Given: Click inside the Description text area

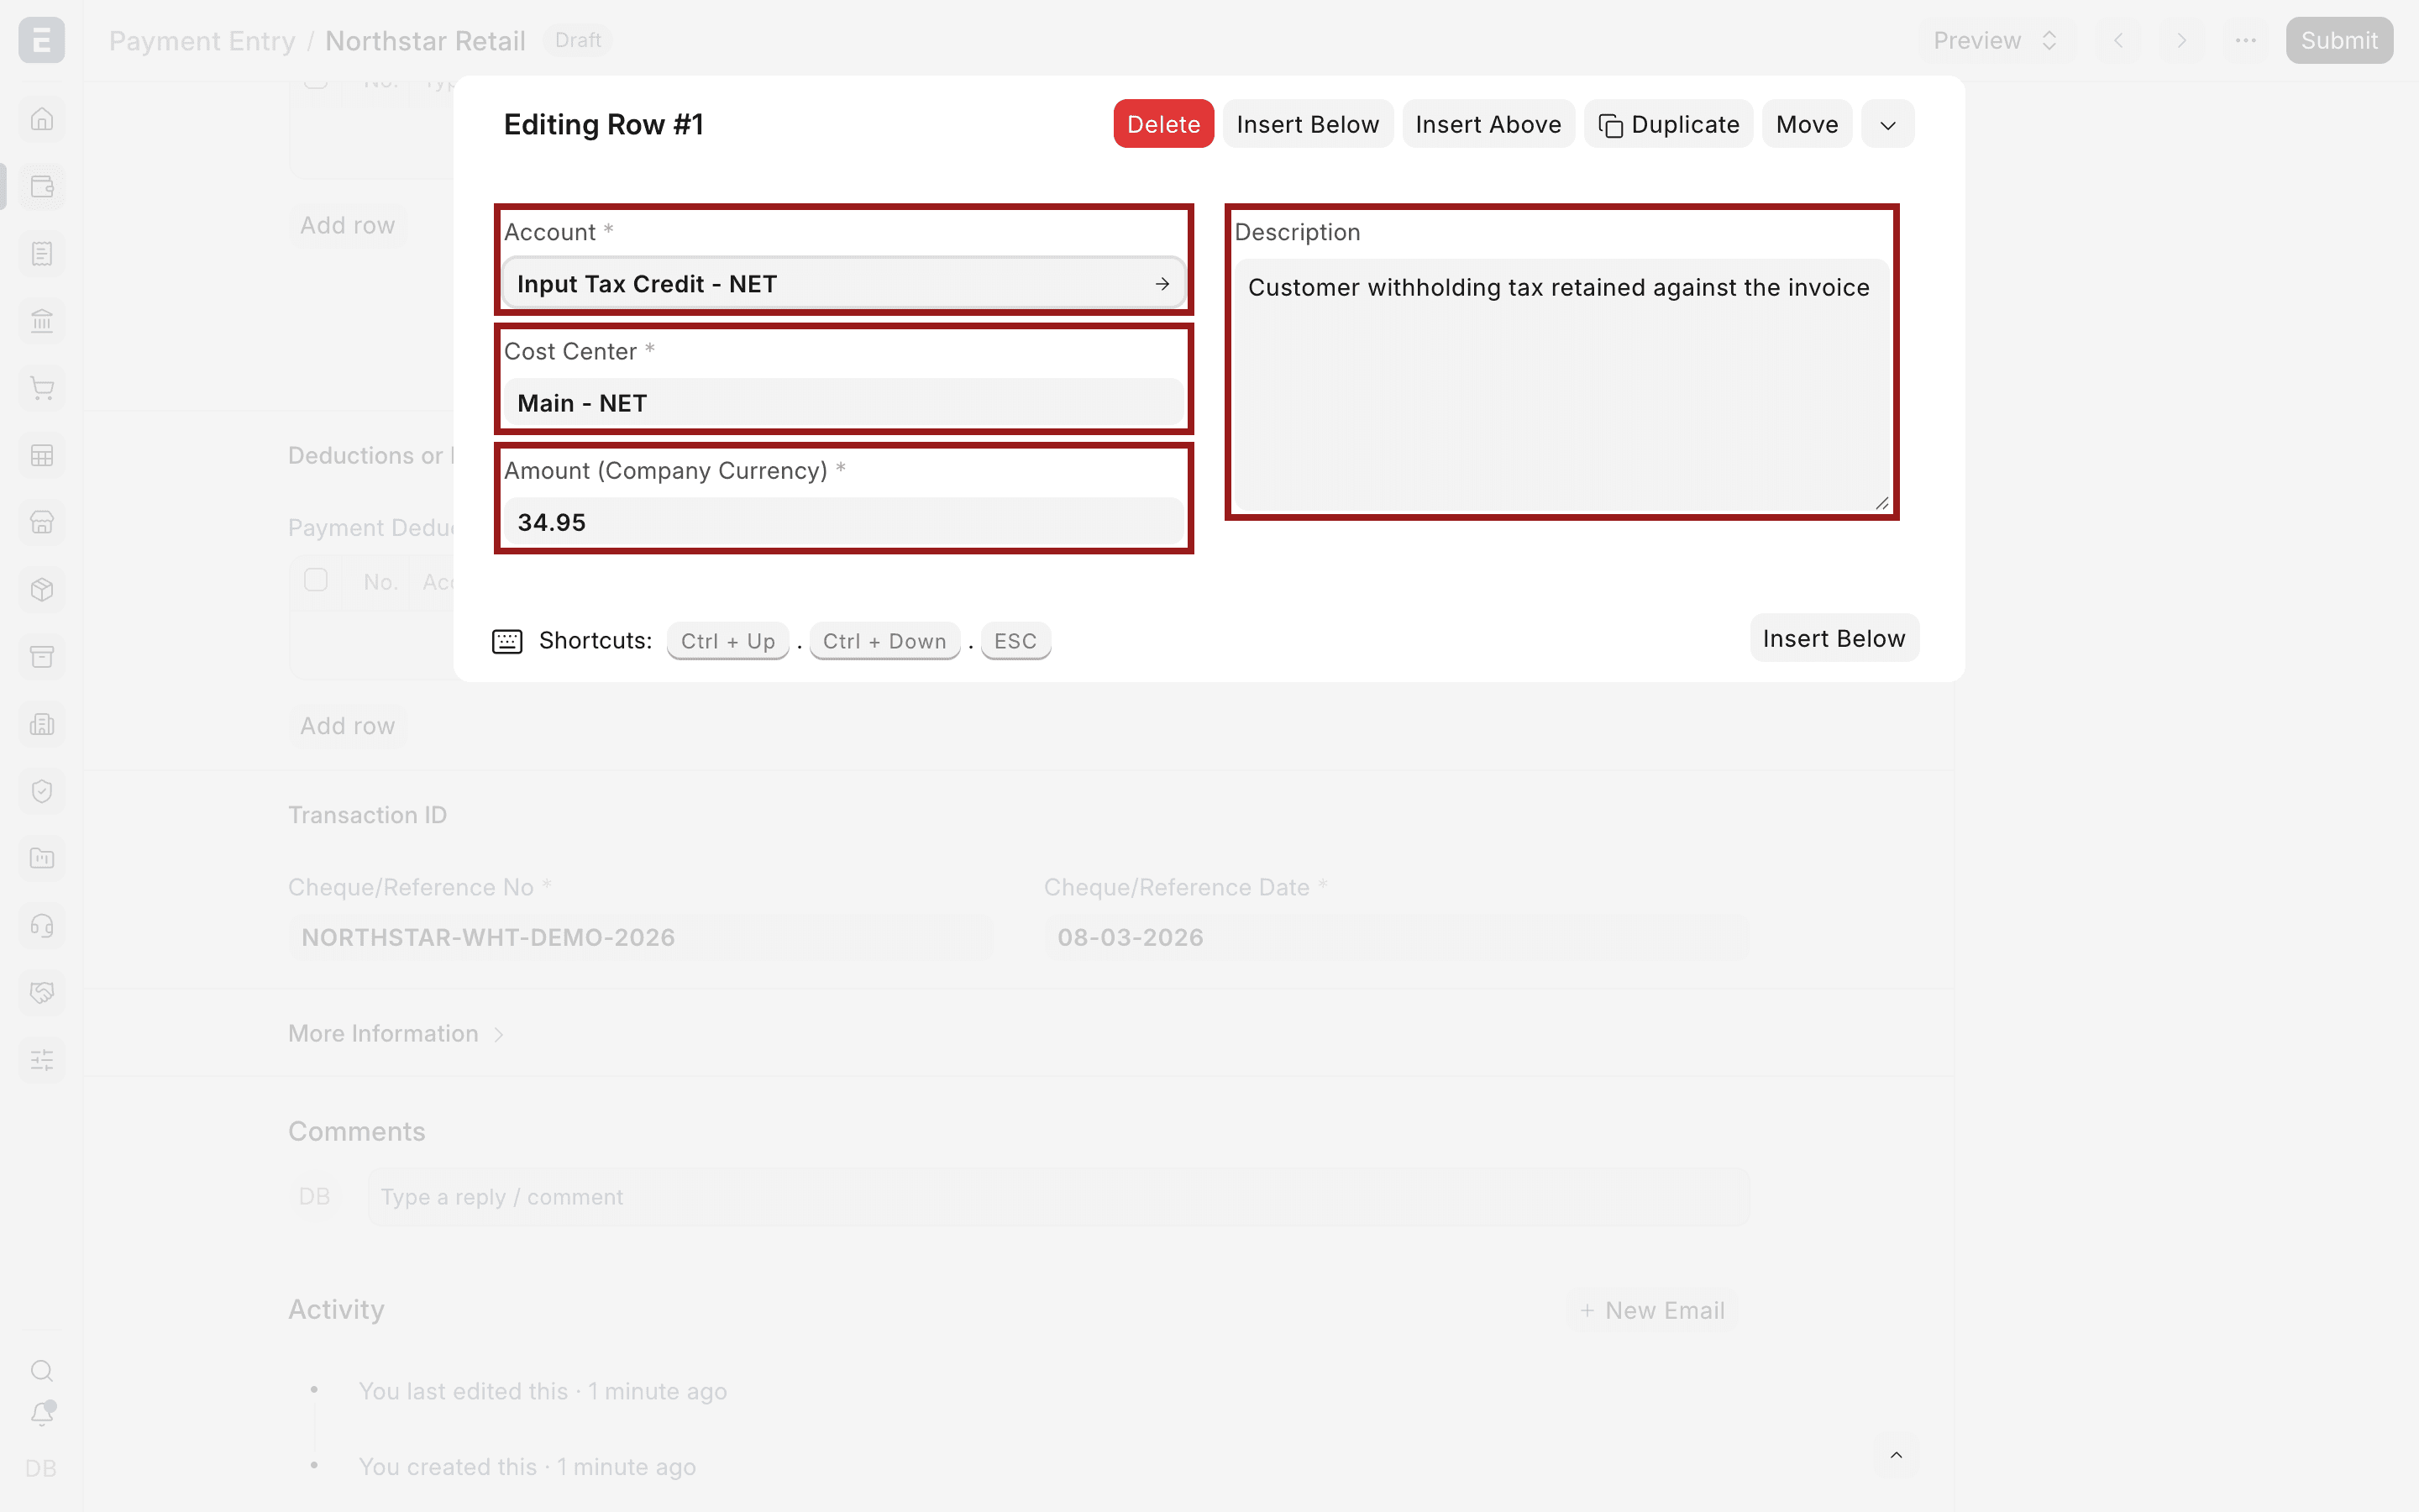Looking at the screenshot, I should pos(1561,385).
